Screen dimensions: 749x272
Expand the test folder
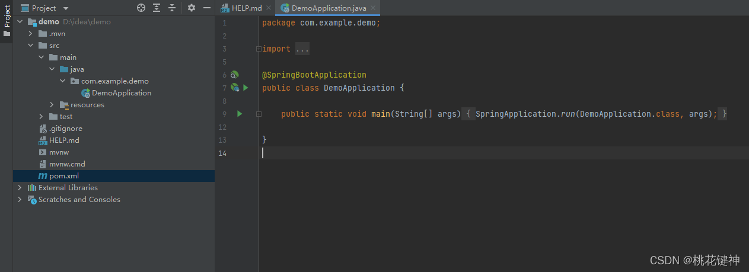41,117
